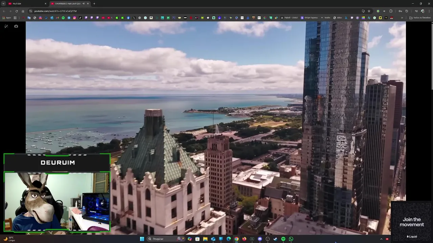This screenshot has width=433, height=243.
Task: Open Microsoft Edge from taskbar
Action: tap(229, 239)
